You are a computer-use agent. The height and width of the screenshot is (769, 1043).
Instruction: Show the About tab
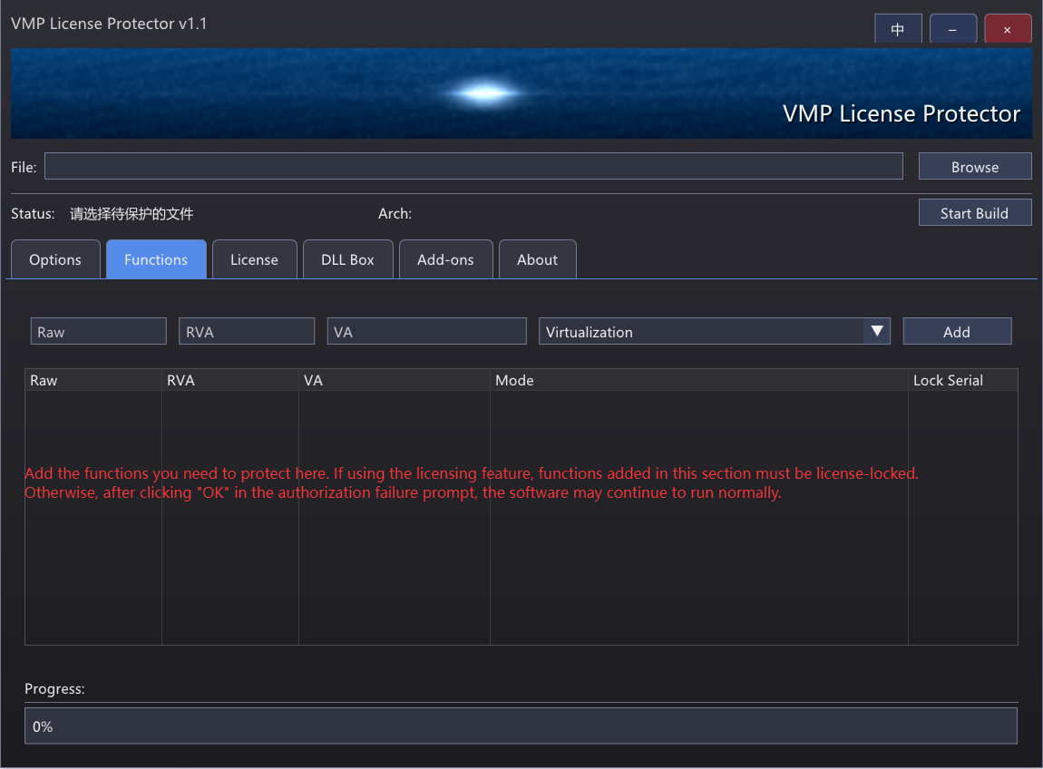coord(537,259)
